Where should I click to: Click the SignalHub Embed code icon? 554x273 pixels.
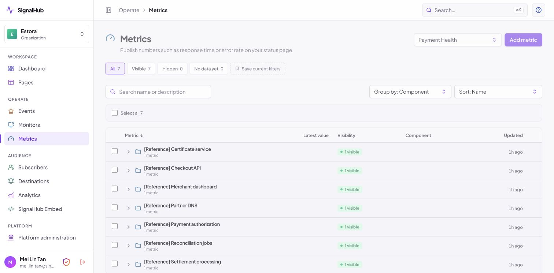pos(11,209)
